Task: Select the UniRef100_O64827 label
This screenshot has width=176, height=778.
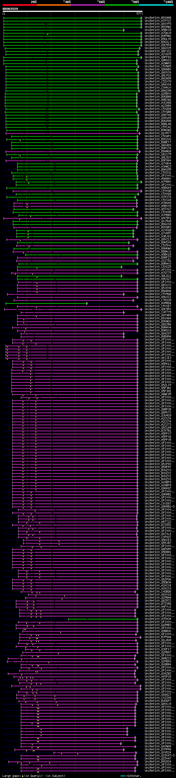Action: (158, 695)
